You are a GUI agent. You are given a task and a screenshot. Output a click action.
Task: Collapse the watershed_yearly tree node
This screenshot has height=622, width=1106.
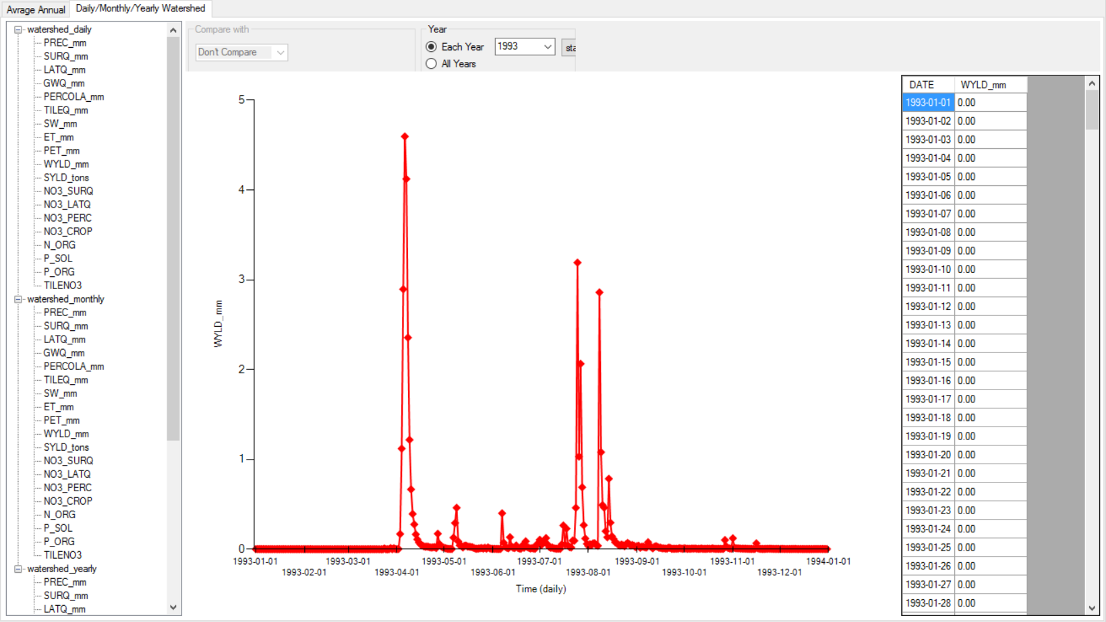point(18,569)
